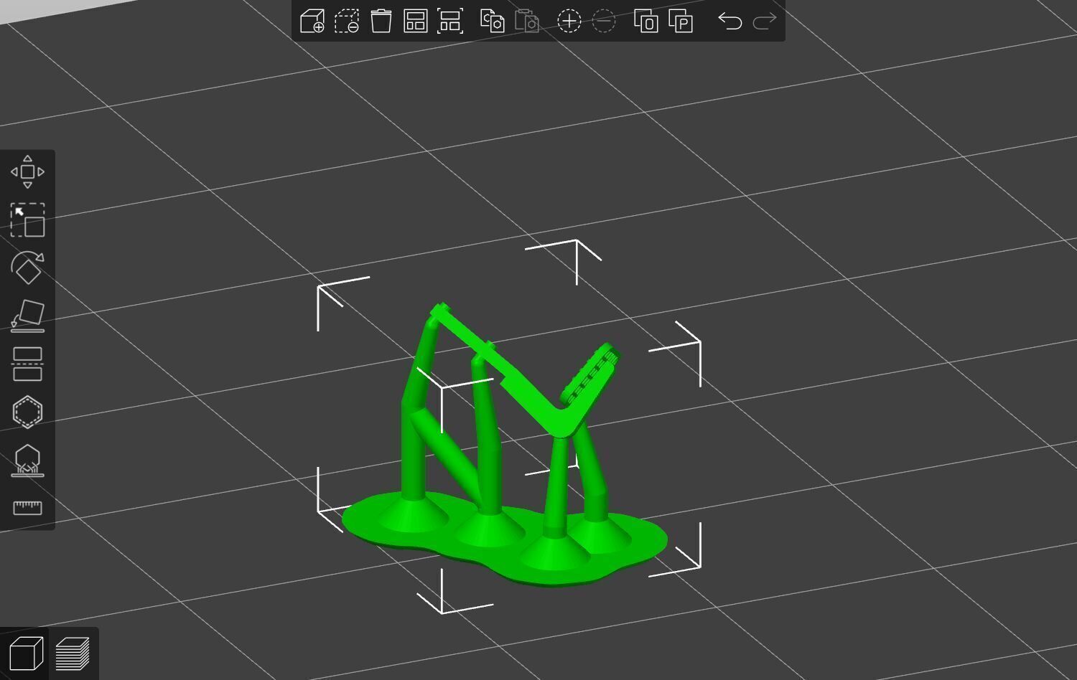Click the Arrange plate icon
Viewport: 1077px width, 680px height.
(x=416, y=21)
